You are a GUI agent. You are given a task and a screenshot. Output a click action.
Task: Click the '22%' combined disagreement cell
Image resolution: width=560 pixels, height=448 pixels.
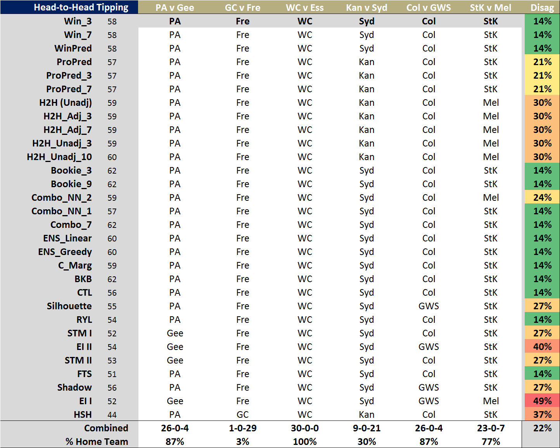coord(542,428)
